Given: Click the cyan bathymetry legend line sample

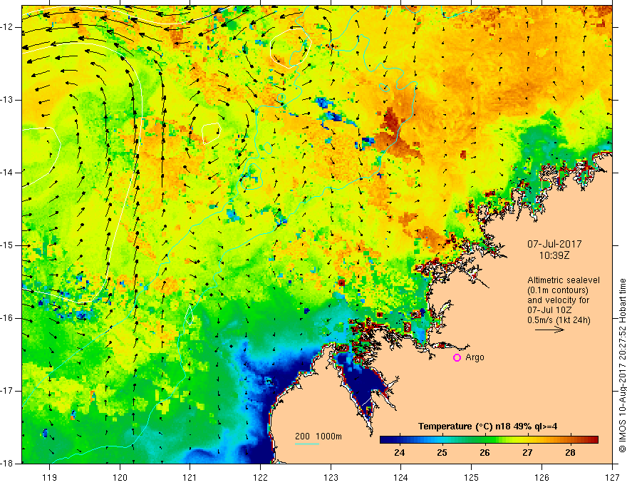Looking at the screenshot, I should pos(306,444).
